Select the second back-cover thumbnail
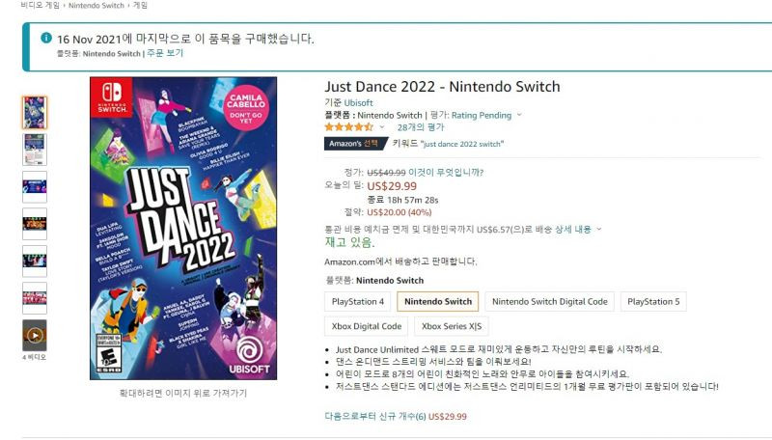 (35, 150)
